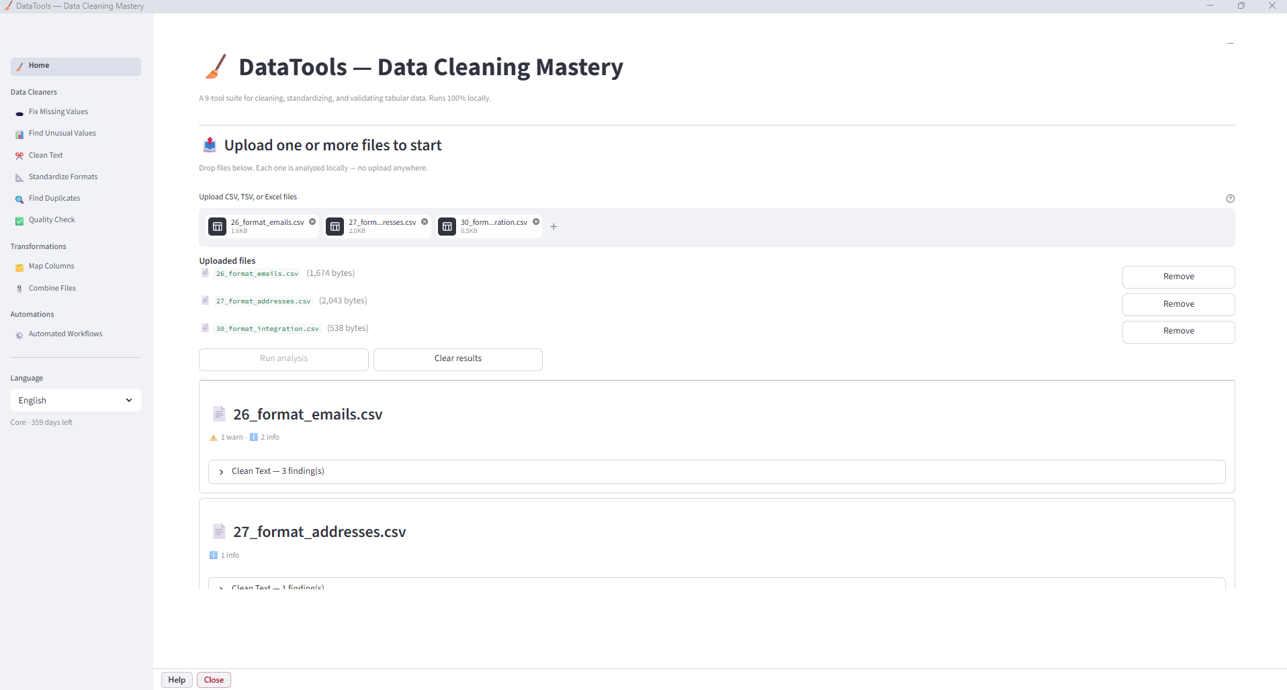Click document icon beside 27_format_addresses.csv list entry

point(205,301)
